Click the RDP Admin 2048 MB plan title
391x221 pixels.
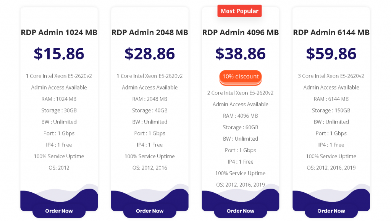(x=150, y=32)
